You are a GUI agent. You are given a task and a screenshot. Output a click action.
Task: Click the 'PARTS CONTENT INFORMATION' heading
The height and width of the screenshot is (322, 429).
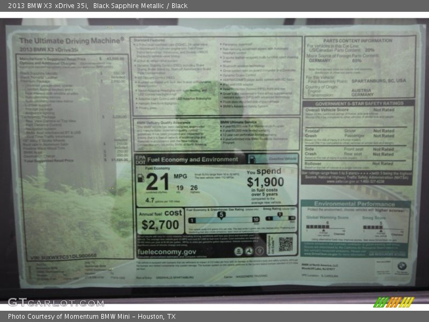(x=358, y=41)
